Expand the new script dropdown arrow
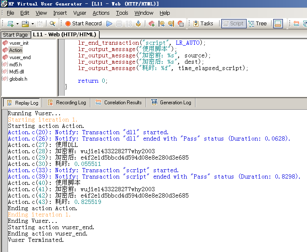This screenshot has width=307, height=252. [17, 24]
